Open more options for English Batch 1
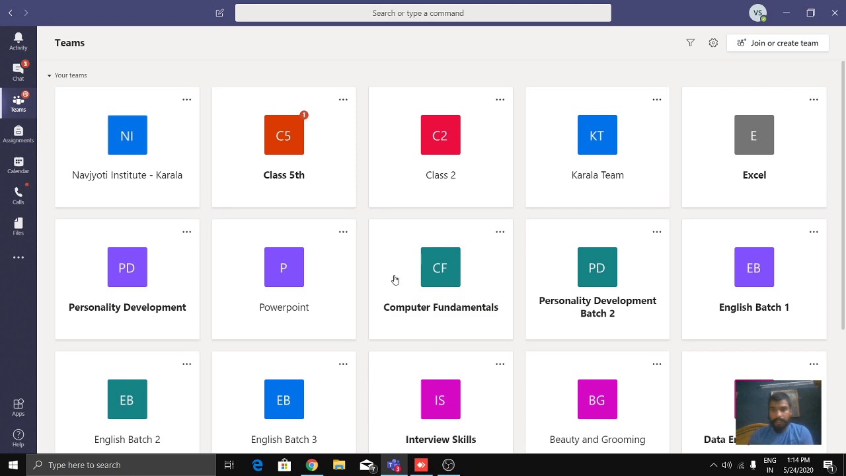The image size is (846, 476). tap(814, 232)
